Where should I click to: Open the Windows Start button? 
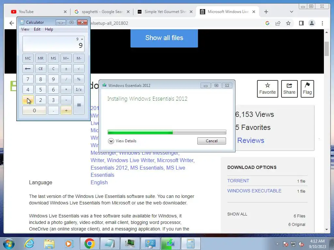pos(8,243)
